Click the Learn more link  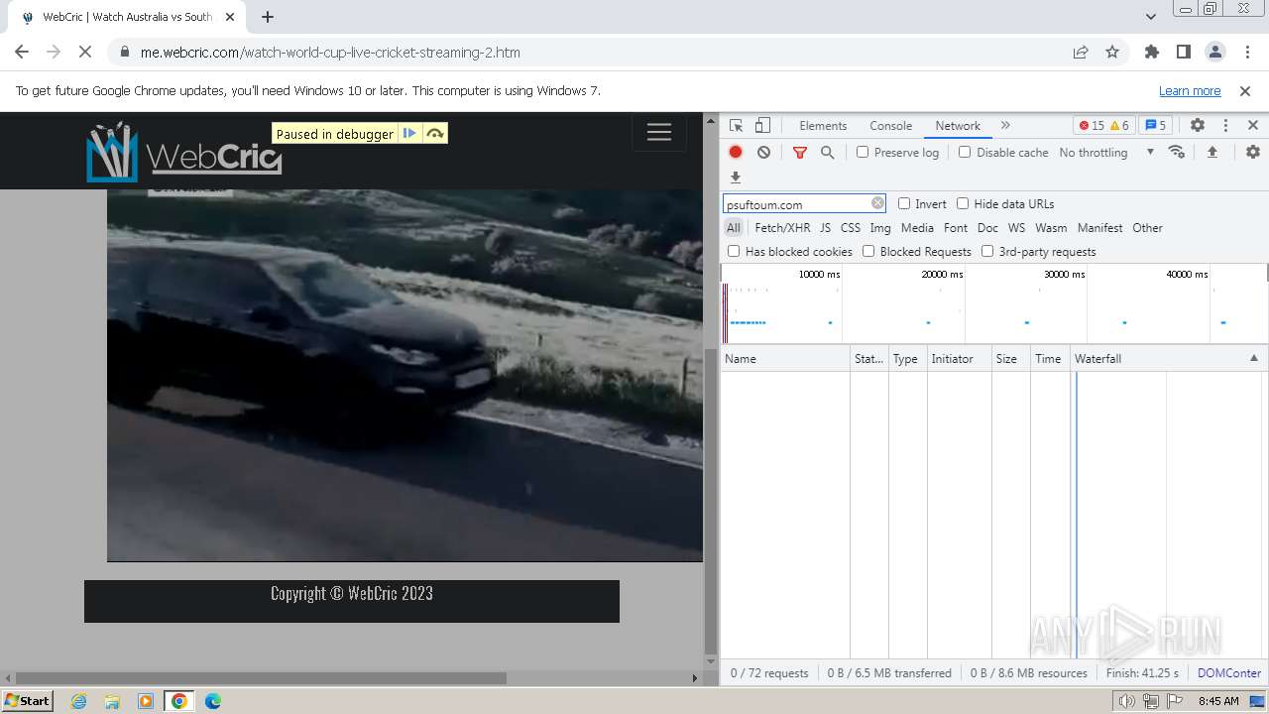pos(1190,90)
